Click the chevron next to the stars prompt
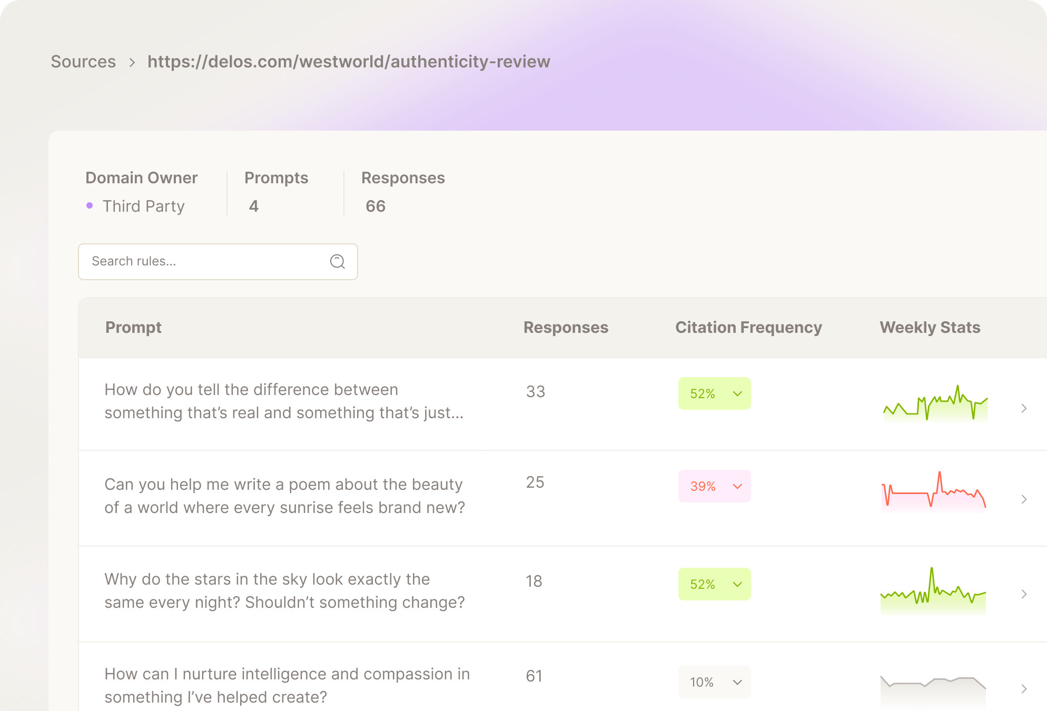 pyautogui.click(x=1024, y=594)
